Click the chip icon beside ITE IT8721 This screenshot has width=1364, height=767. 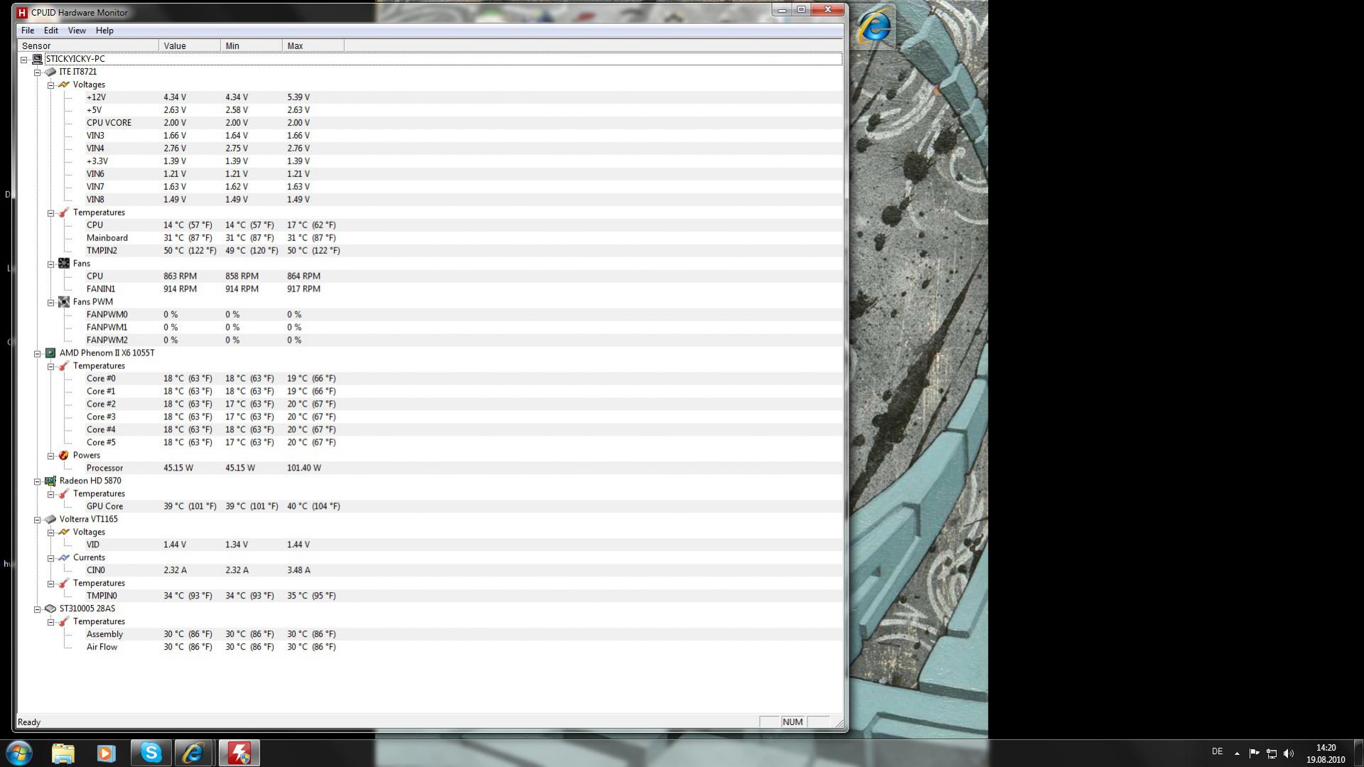50,72
